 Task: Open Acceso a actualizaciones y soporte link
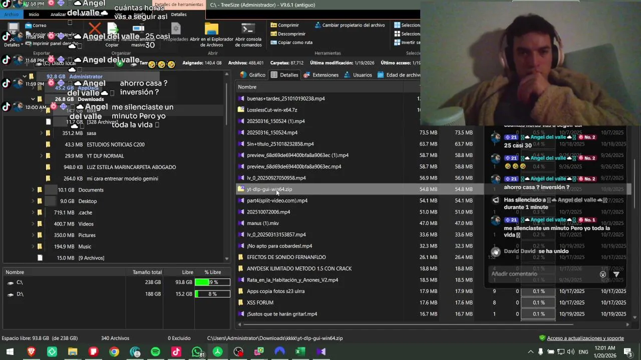click(x=585, y=338)
